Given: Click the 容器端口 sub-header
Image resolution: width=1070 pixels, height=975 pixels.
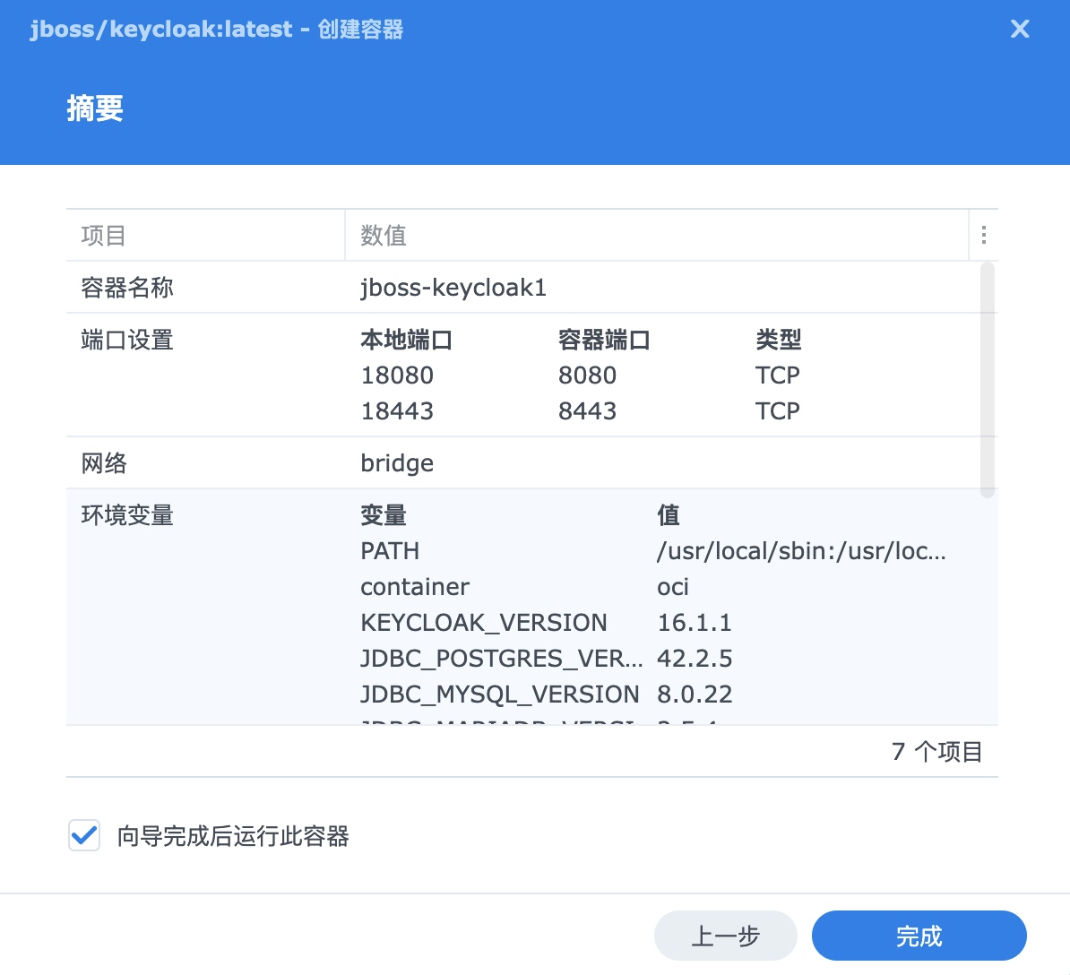Looking at the screenshot, I should pyautogui.click(x=604, y=339).
